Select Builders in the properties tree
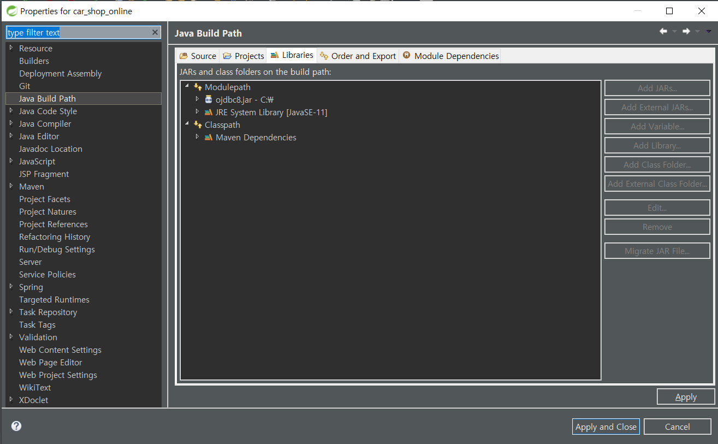This screenshot has width=718, height=444. pos(34,61)
